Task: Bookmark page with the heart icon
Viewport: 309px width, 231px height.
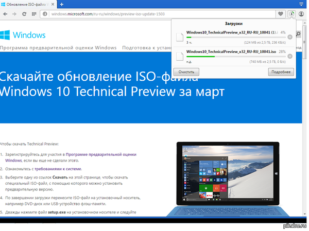Action: (x=281, y=14)
